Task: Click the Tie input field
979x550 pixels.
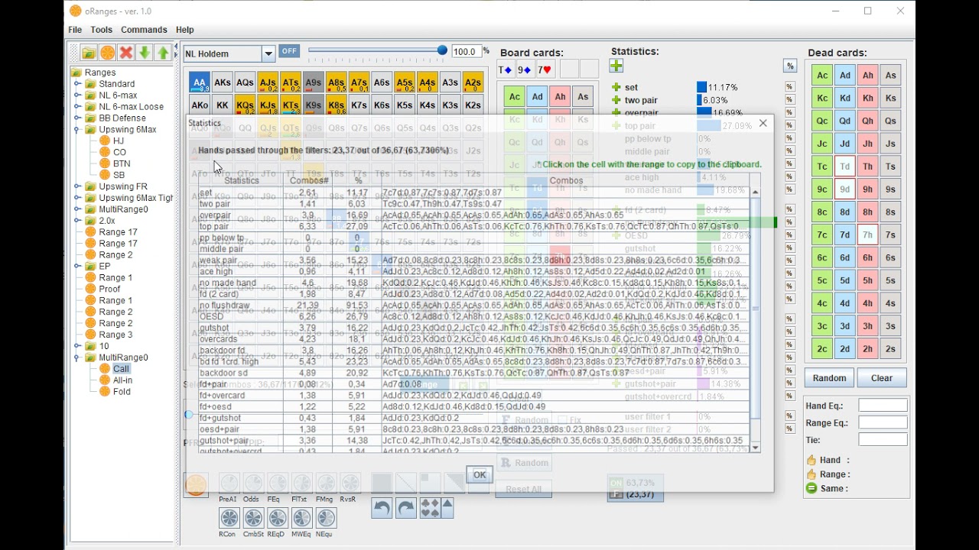Action: (883, 439)
